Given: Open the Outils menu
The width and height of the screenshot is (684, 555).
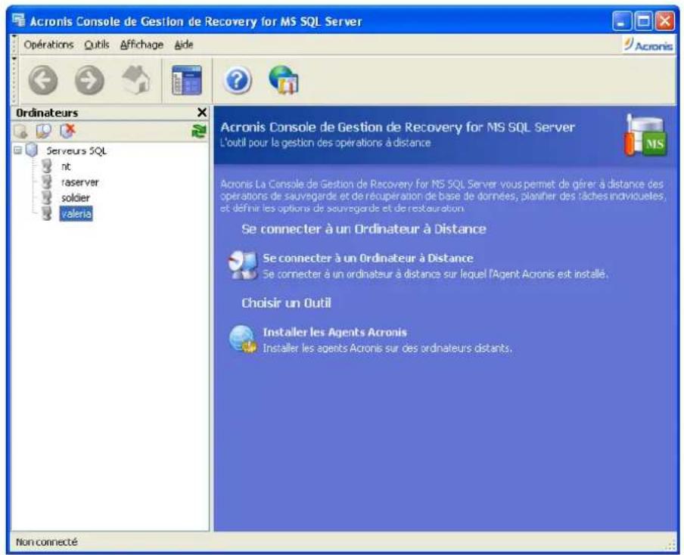Looking at the screenshot, I should point(96,45).
